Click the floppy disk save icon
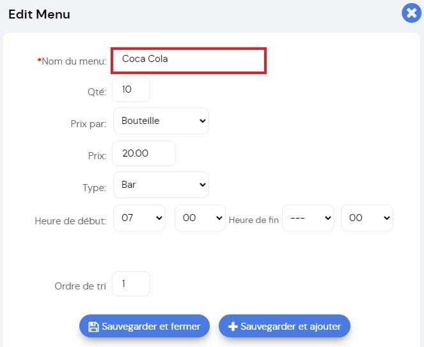424x347 pixels. tap(93, 327)
